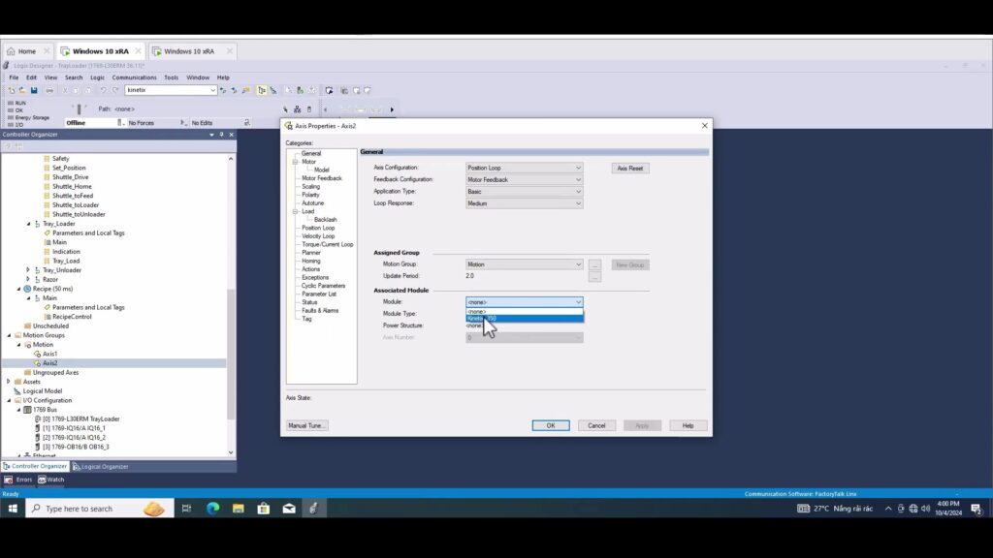This screenshot has width=993, height=558.
Task: Click the Manual Tune button
Action: click(x=307, y=425)
